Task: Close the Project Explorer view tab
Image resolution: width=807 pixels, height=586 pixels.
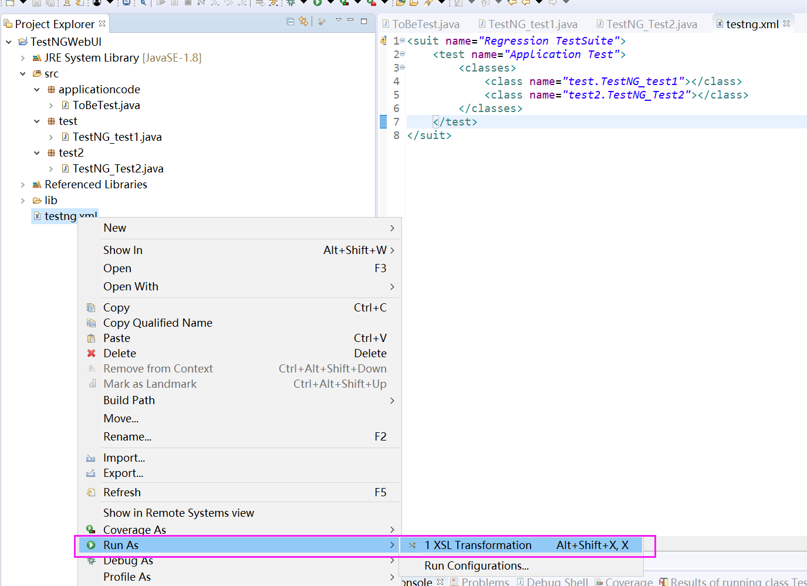Action: [x=102, y=23]
